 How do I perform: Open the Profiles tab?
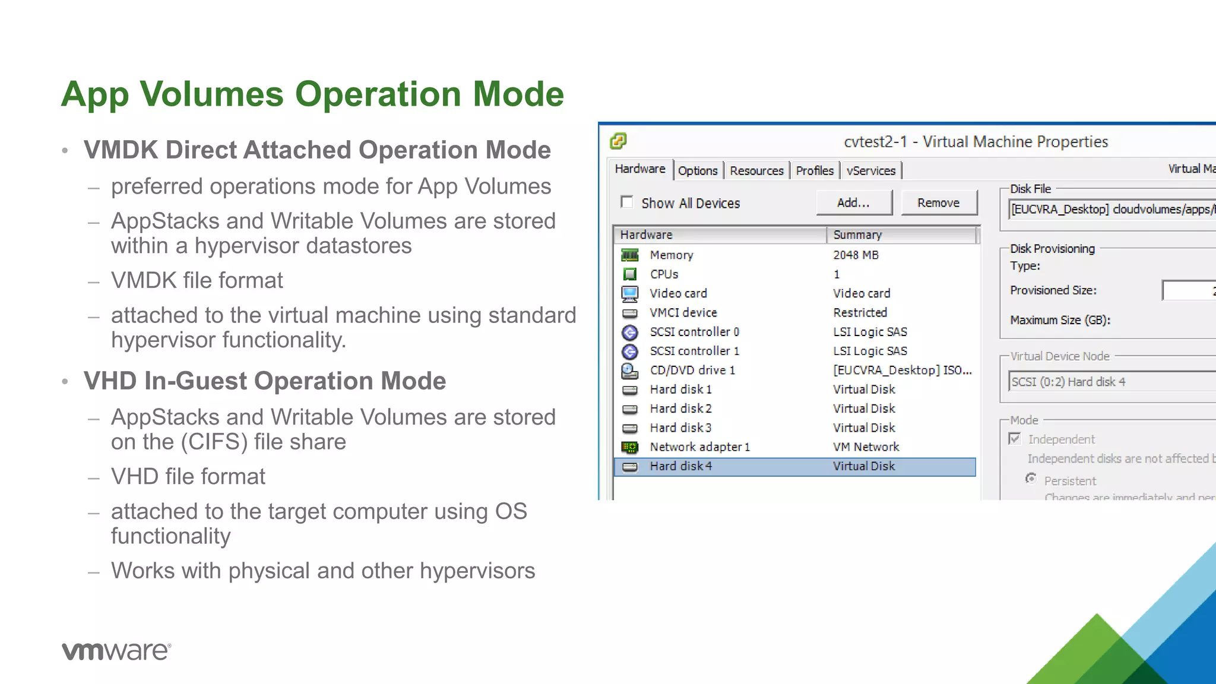pos(815,171)
